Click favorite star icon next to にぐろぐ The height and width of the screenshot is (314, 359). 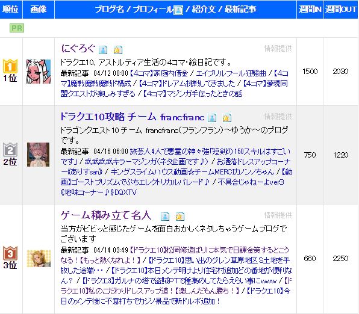point(117,50)
